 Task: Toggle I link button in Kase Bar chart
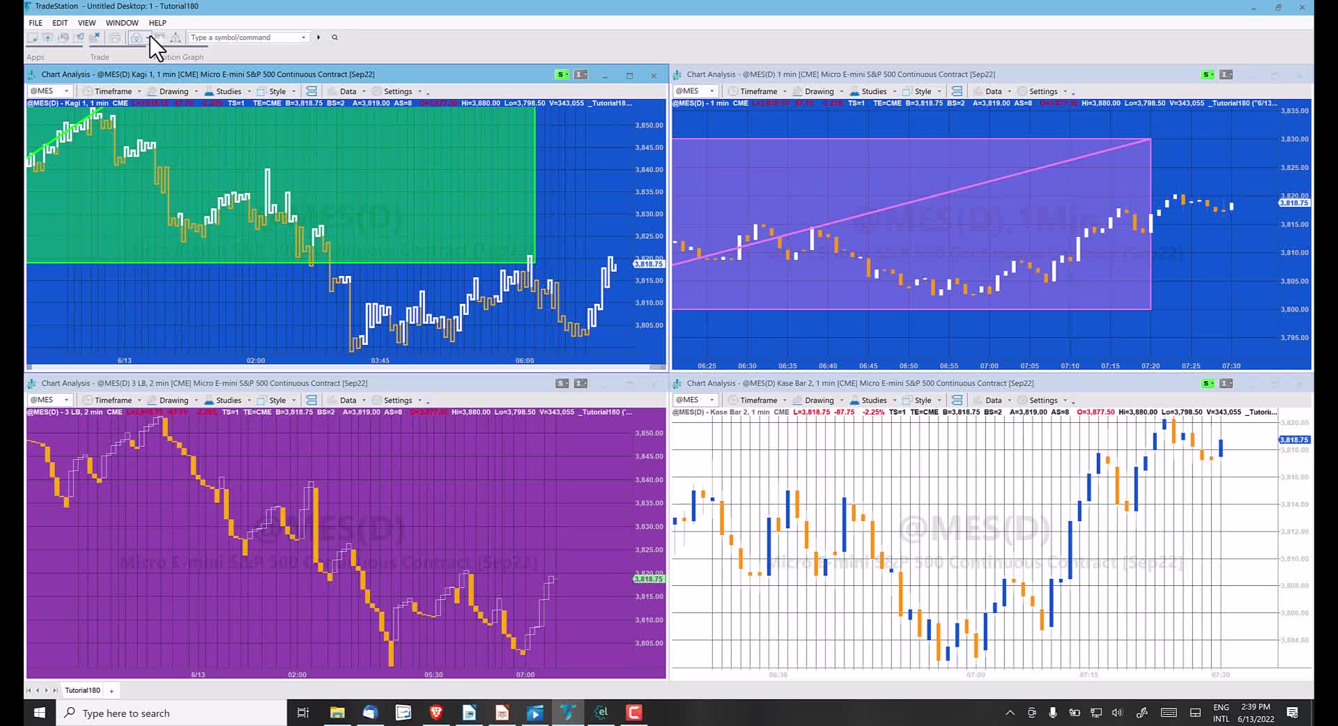(x=1226, y=383)
